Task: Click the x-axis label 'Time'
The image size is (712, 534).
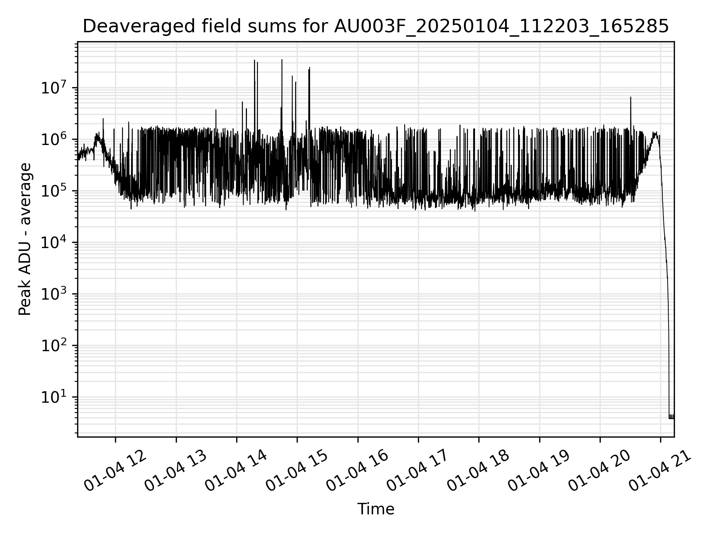Action: click(376, 509)
